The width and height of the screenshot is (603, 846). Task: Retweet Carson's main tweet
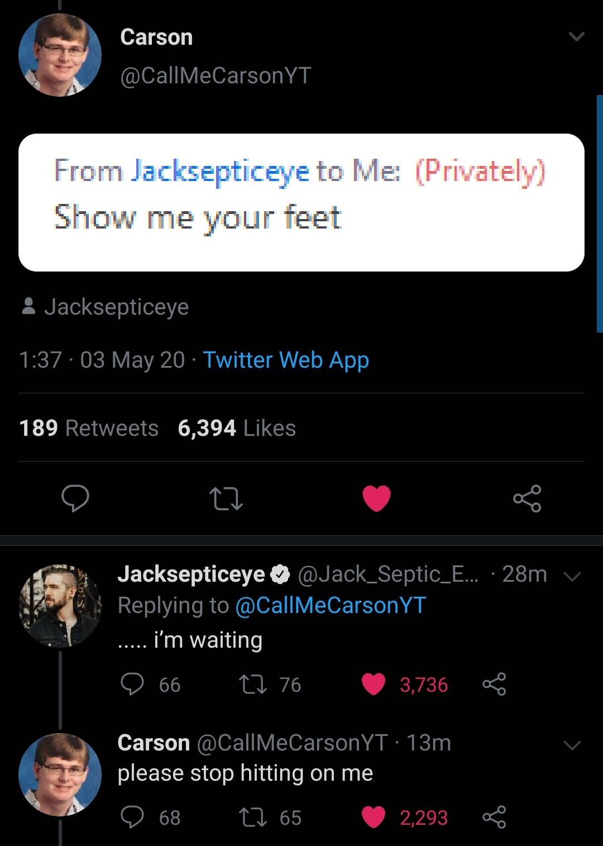(x=225, y=498)
